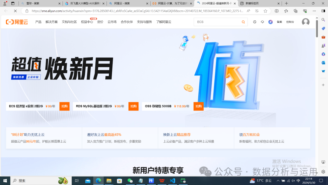
Task: Open the 定价 navigation item
Action: point(100,22)
